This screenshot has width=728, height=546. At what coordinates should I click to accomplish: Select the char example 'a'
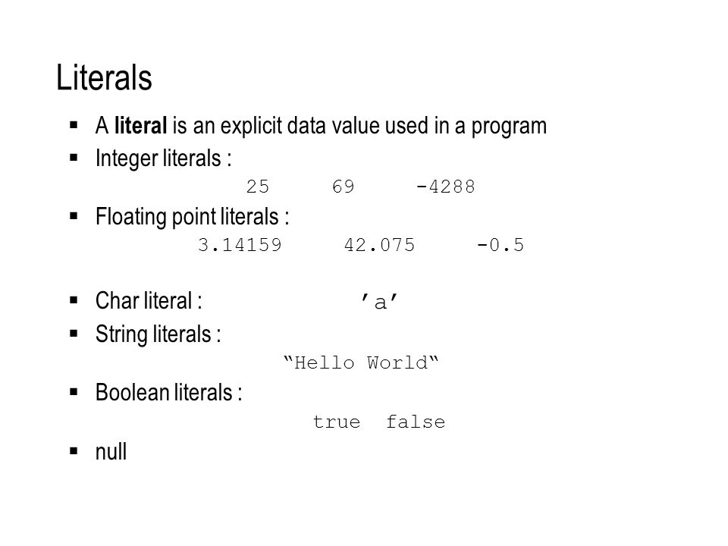tap(379, 303)
